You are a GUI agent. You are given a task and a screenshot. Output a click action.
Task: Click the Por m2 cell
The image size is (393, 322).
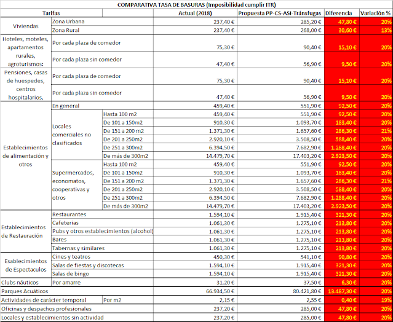pos(128,300)
